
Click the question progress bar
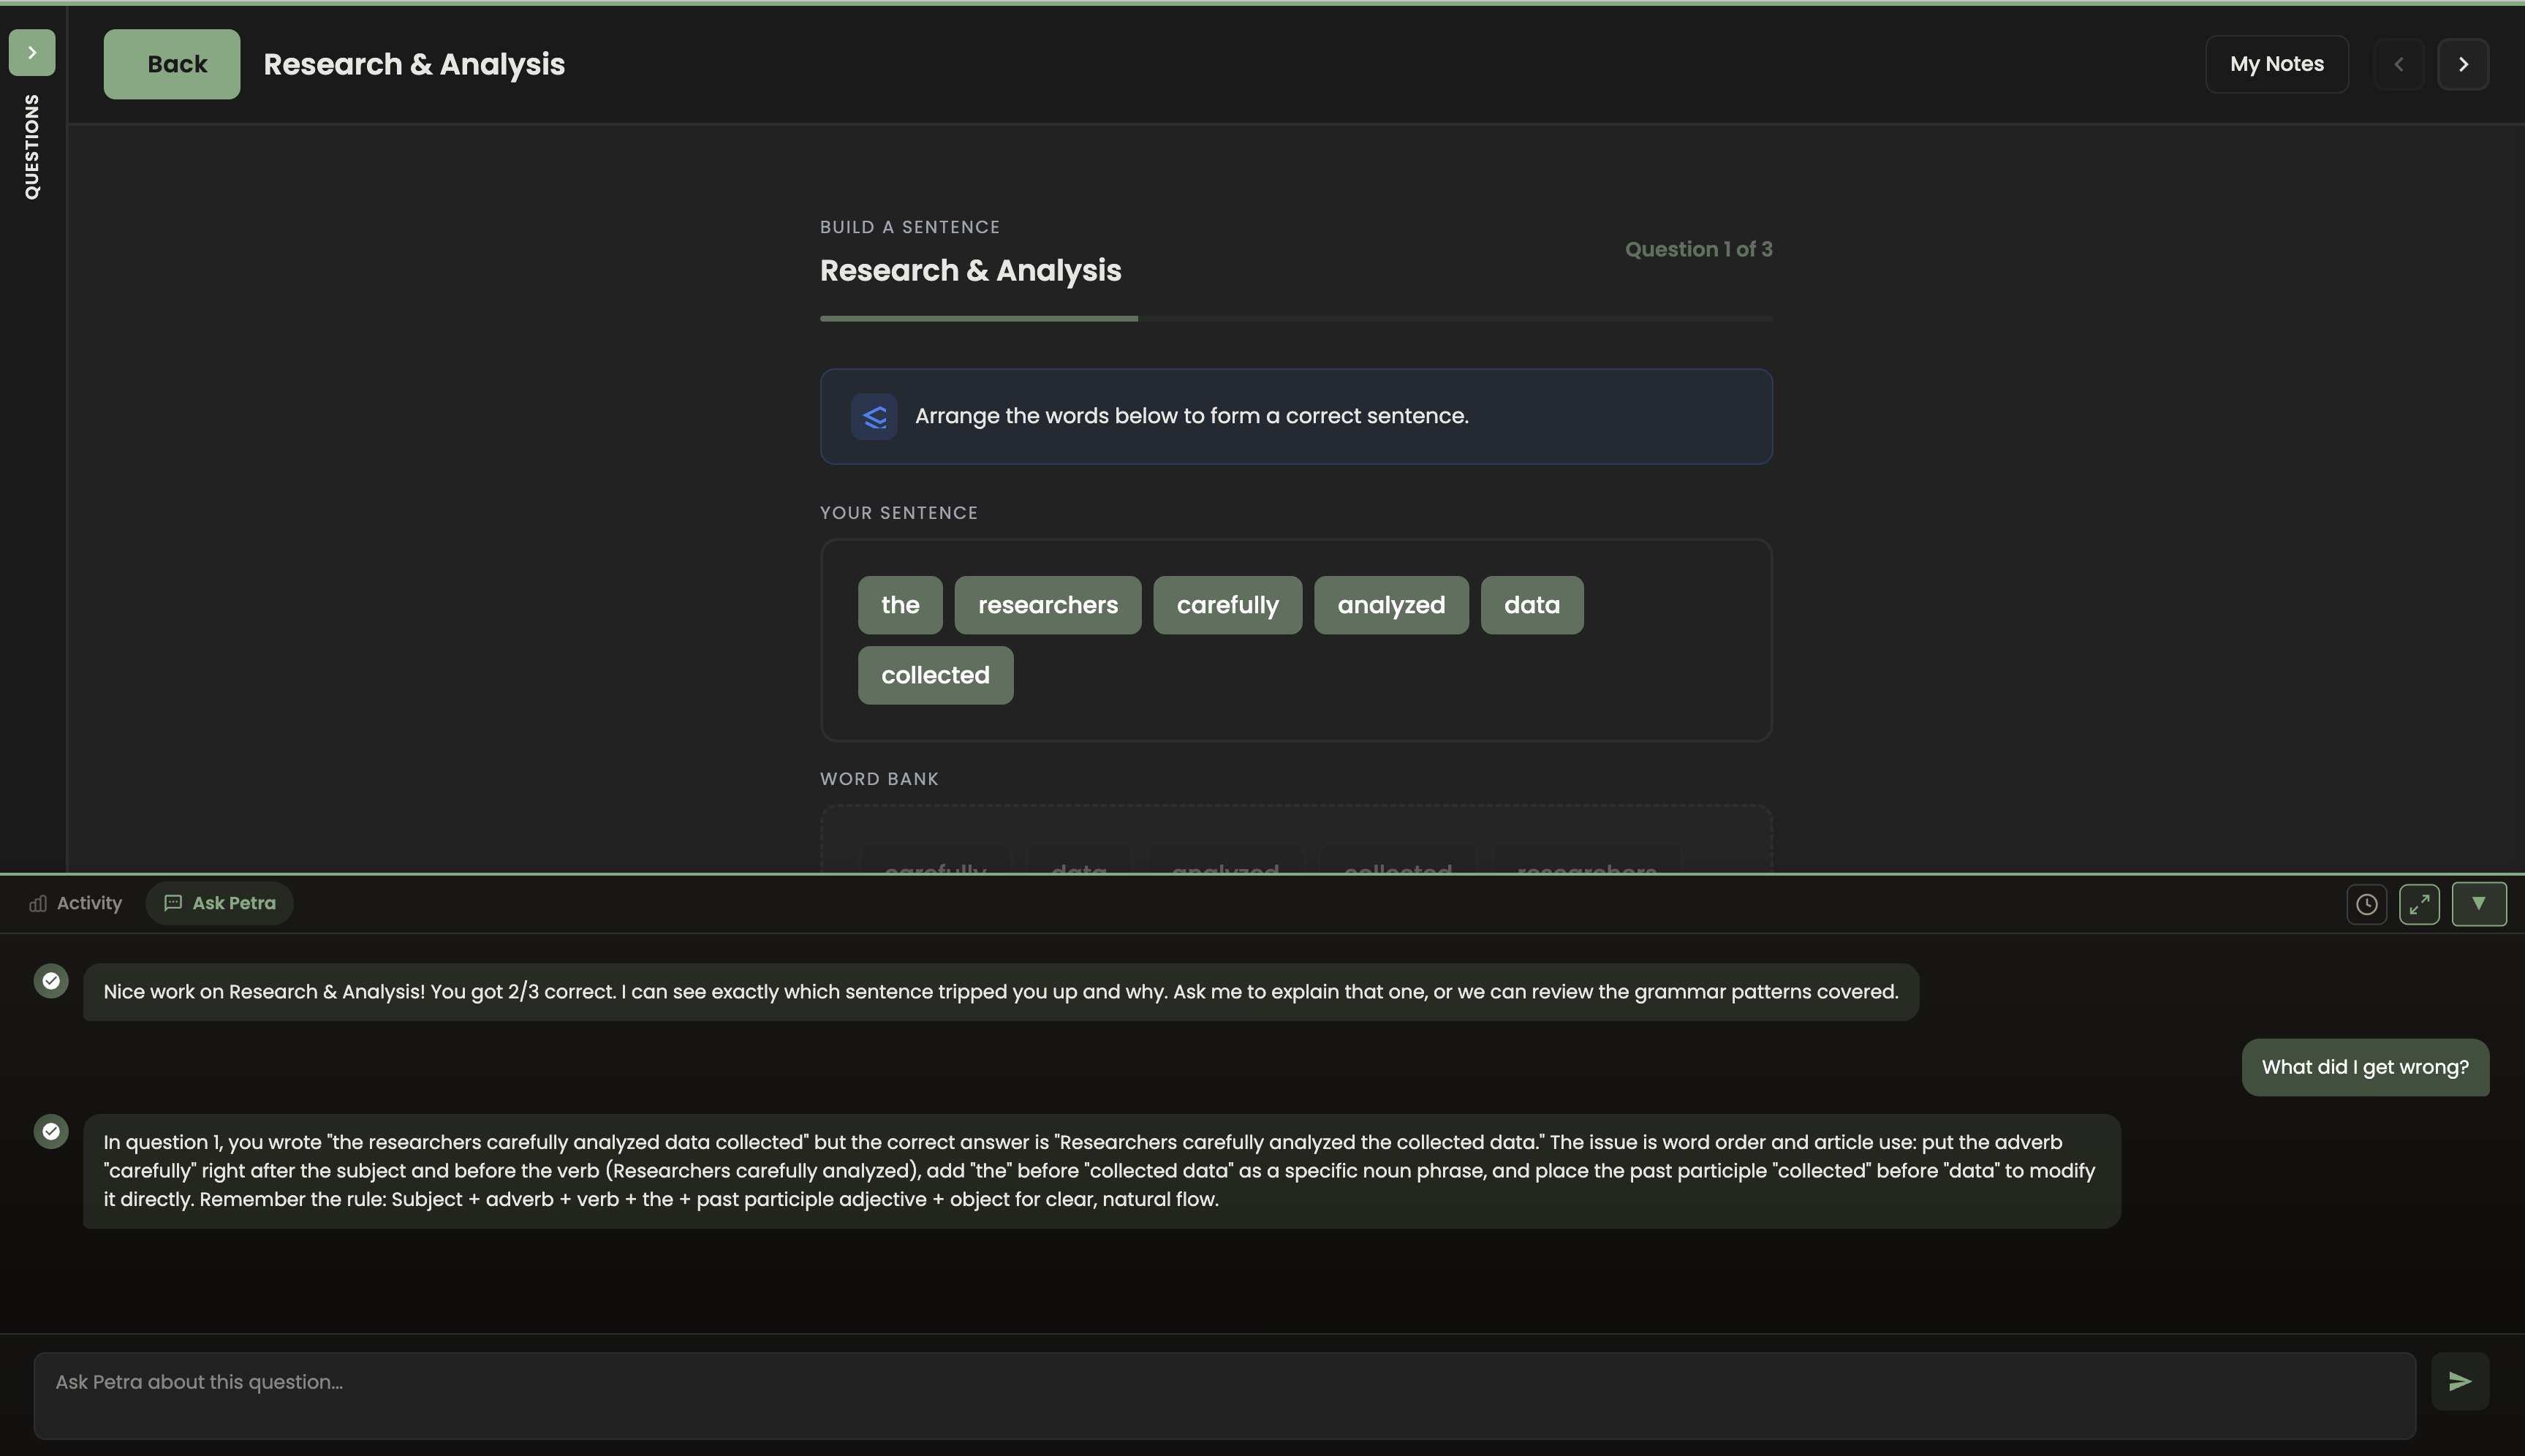tap(1295, 318)
